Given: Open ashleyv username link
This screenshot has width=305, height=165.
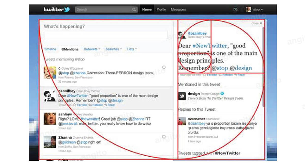Looking at the screenshot, I should 65,114.
